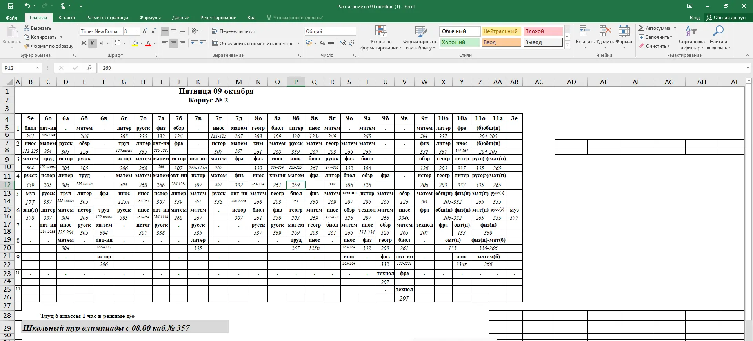The image size is (753, 341).
Task: Open the Файл menu
Action: 11,18
